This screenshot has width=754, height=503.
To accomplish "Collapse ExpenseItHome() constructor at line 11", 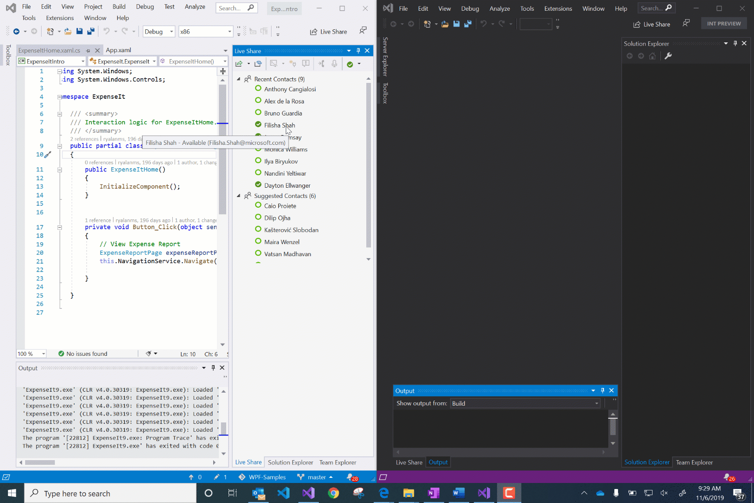I will [x=60, y=170].
